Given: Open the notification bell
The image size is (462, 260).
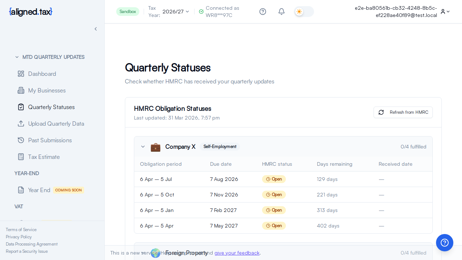Looking at the screenshot, I should click(x=282, y=12).
